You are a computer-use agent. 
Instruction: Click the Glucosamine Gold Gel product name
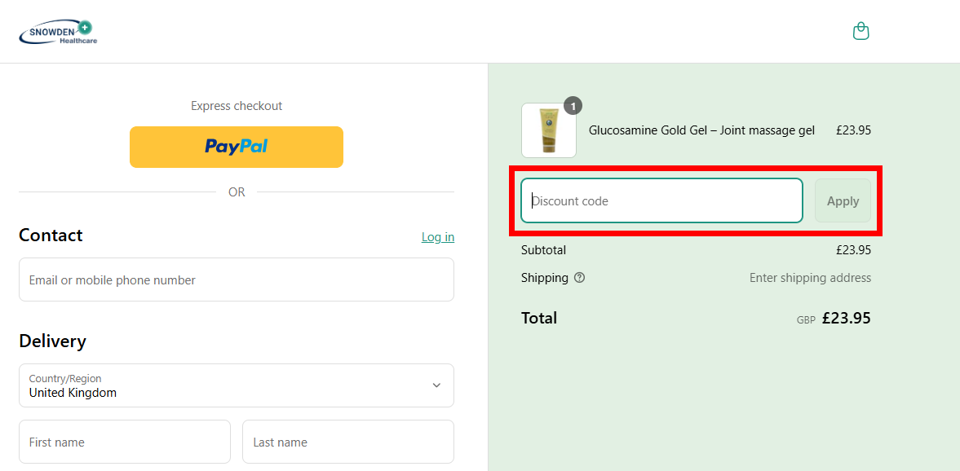[x=701, y=130]
